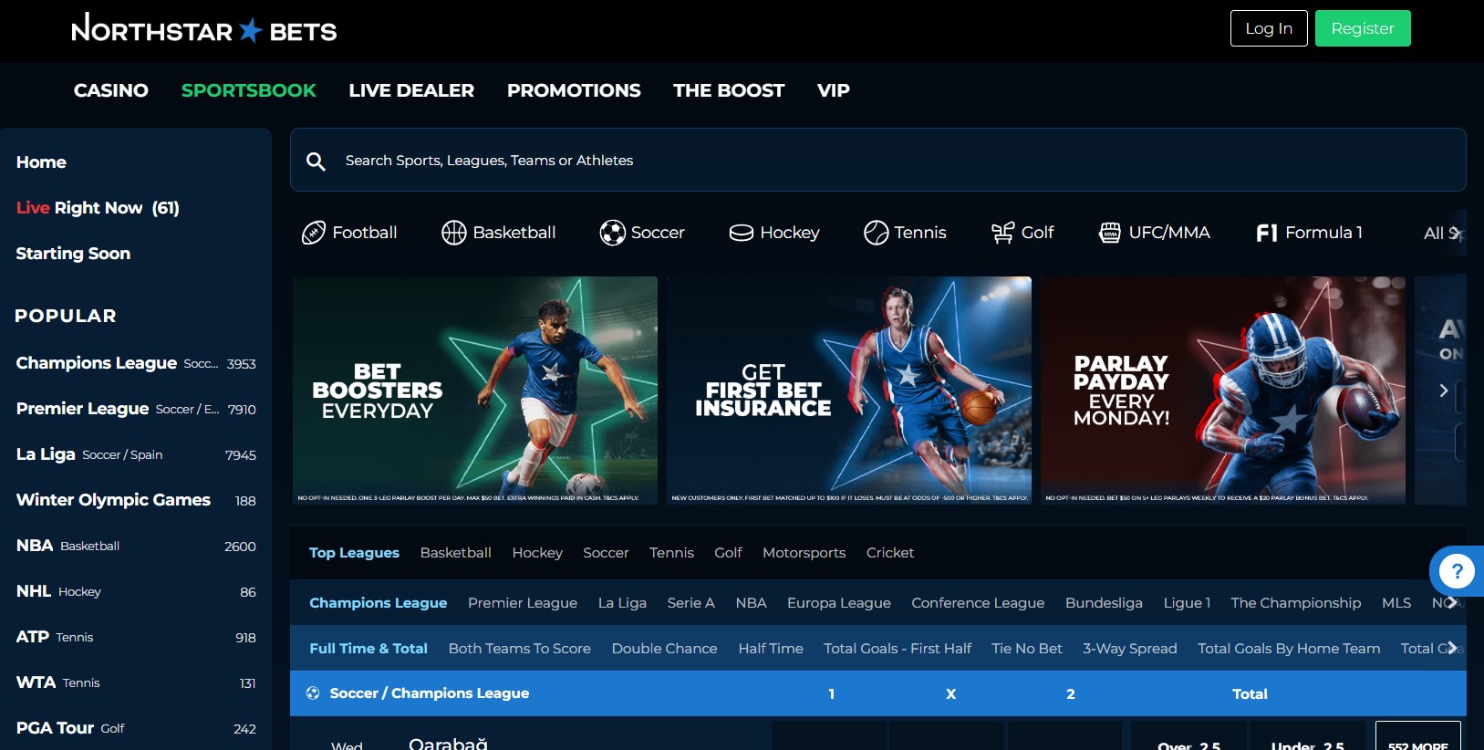
Task: Focus the sports search field
Action: pos(877,160)
